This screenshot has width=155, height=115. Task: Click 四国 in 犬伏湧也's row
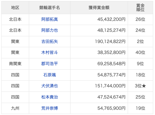15,86
